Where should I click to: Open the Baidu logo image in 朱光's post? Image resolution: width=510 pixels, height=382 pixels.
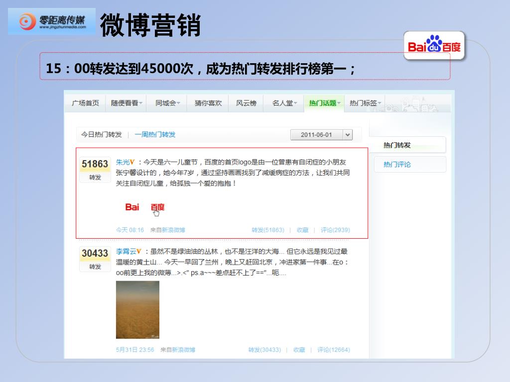145,207
